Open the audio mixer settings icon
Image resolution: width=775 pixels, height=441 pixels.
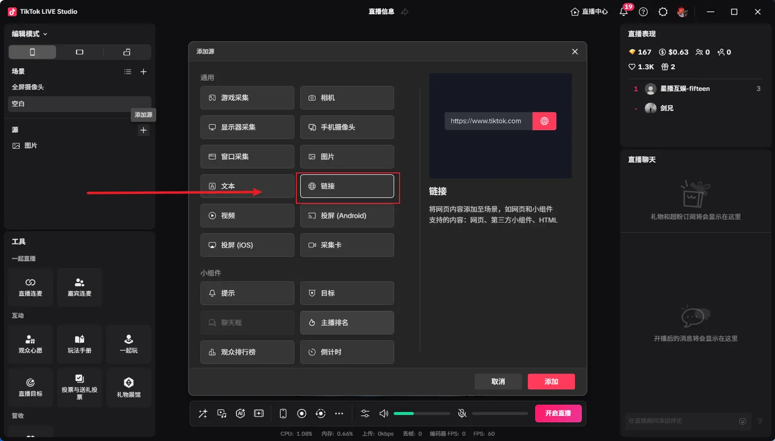pyautogui.click(x=365, y=413)
